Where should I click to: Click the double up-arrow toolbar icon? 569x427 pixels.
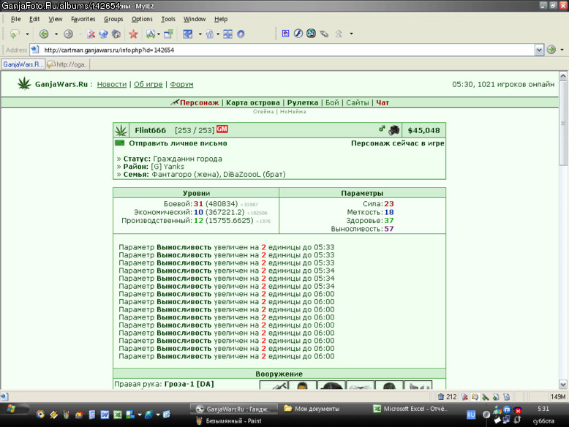339,34
